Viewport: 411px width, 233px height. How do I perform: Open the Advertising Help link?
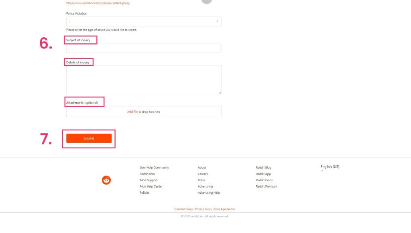coord(209,192)
